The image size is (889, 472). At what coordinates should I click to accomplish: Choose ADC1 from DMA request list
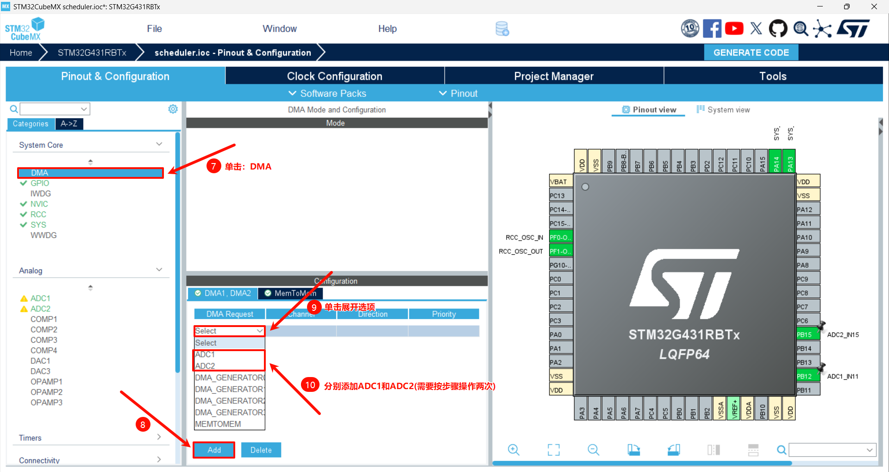tap(229, 354)
